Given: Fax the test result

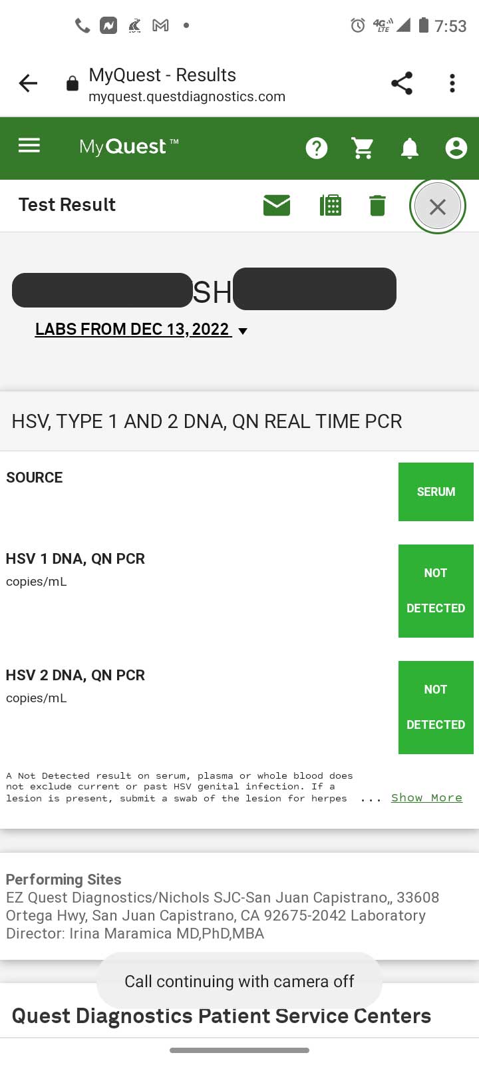Looking at the screenshot, I should (x=331, y=206).
